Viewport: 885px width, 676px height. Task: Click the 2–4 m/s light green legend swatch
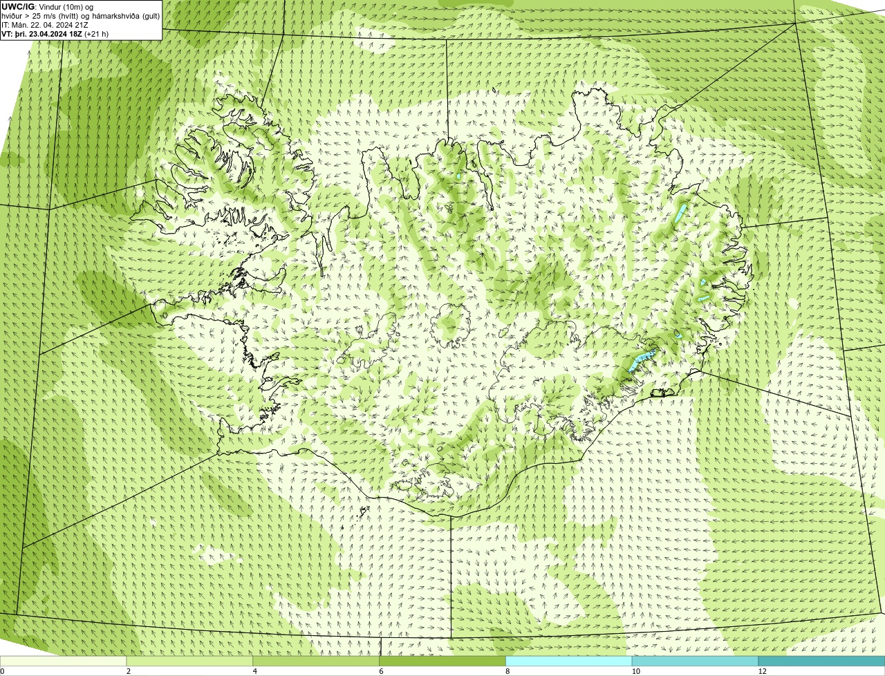click(x=189, y=661)
